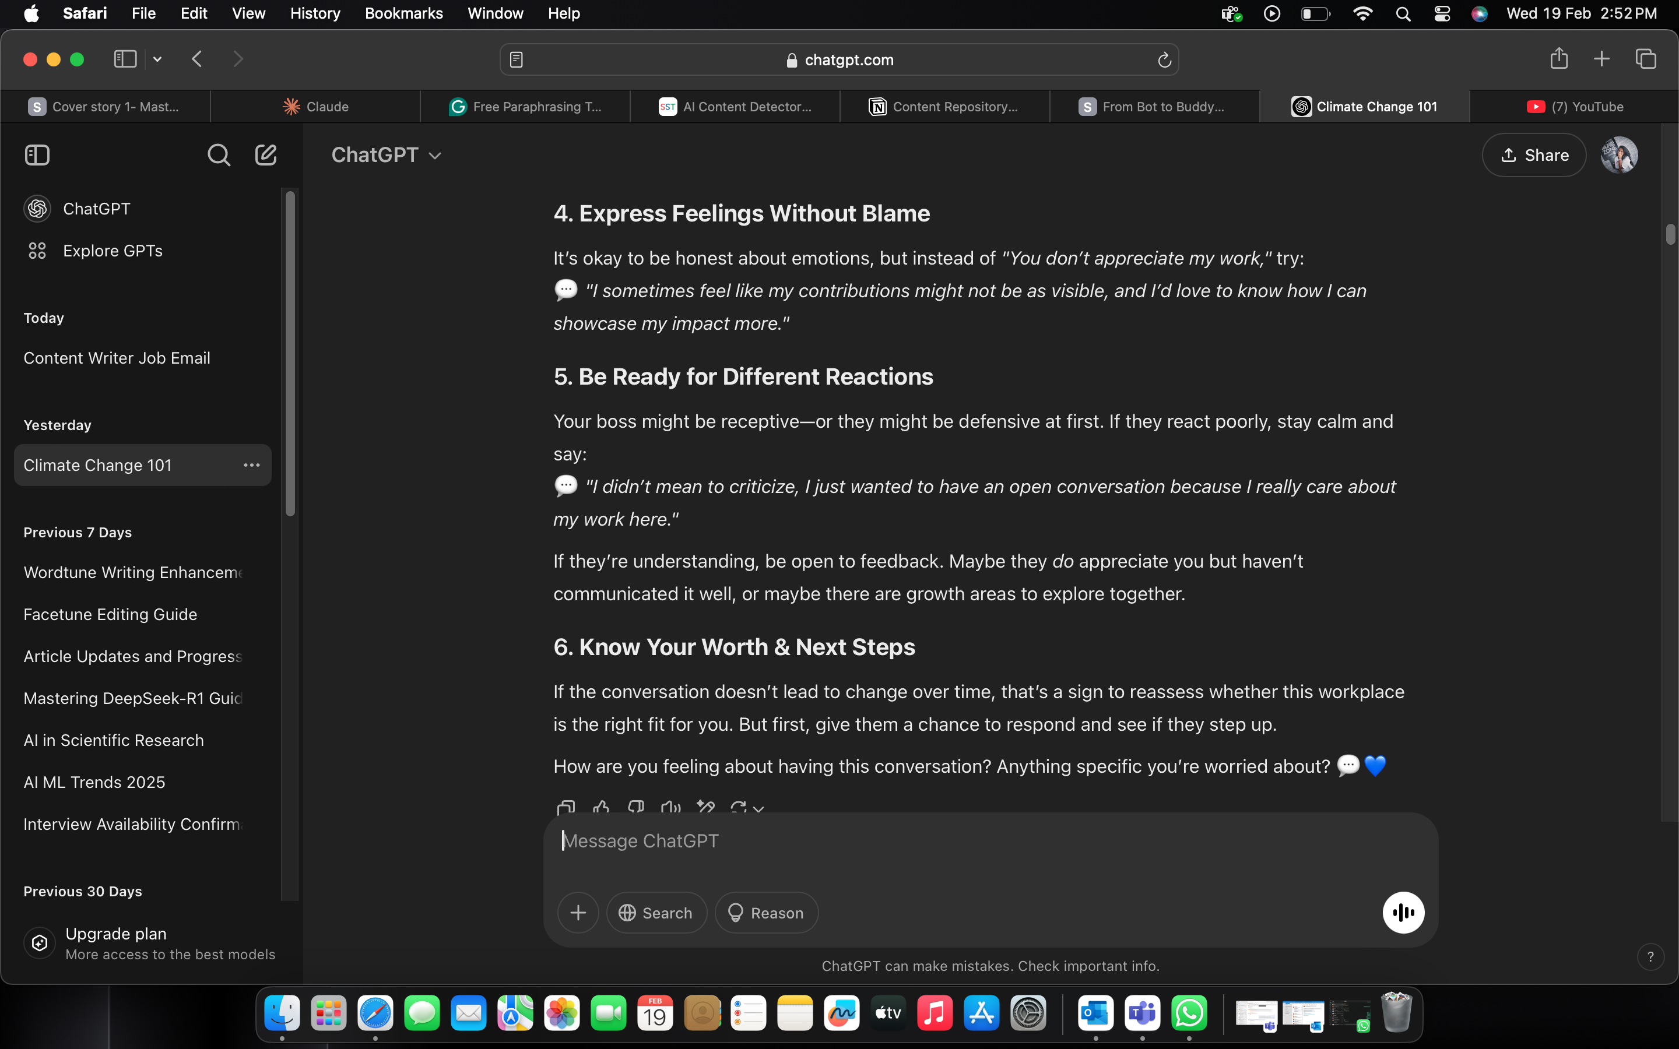Click the sidebar chat list scrollbar
The height and width of the screenshot is (1049, 1679).
coord(290,354)
